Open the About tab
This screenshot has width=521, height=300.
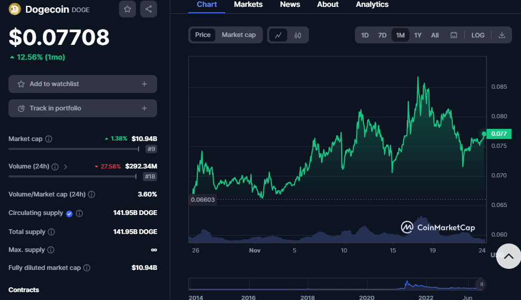[x=327, y=5]
